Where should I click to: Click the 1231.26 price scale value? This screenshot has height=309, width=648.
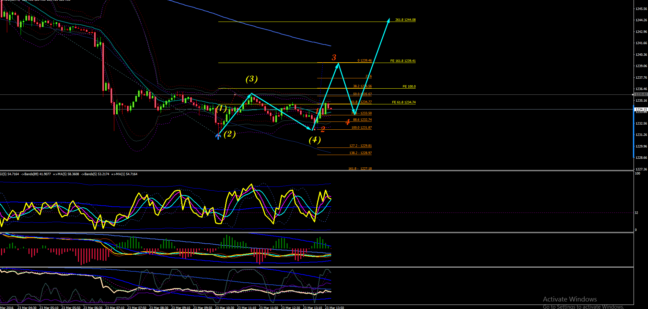click(x=641, y=135)
